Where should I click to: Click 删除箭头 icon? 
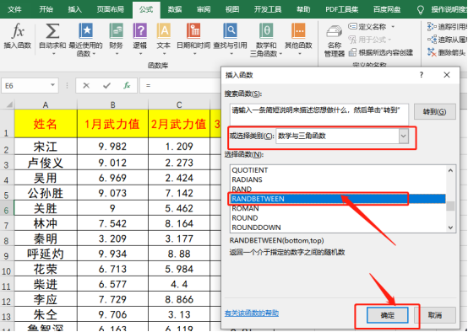[432, 52]
